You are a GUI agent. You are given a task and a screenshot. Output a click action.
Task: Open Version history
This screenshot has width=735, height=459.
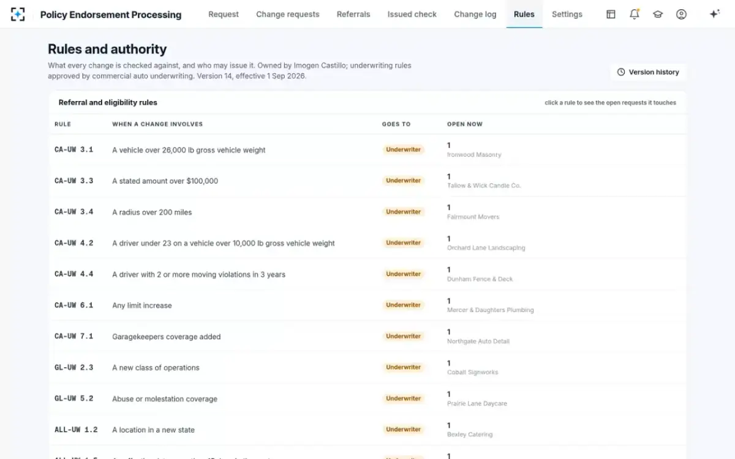(648, 72)
